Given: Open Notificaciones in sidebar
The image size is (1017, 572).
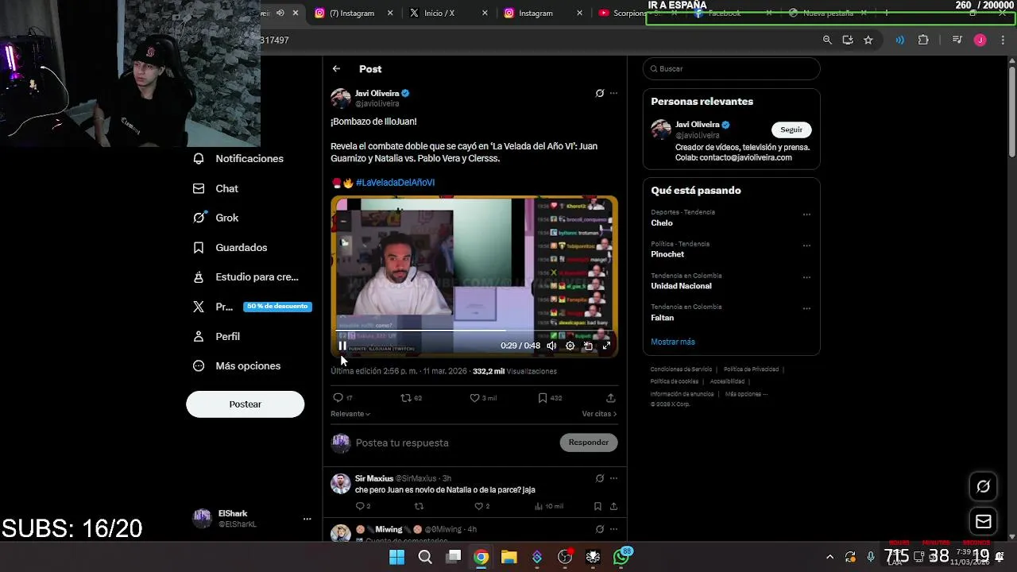Looking at the screenshot, I should tap(238, 159).
